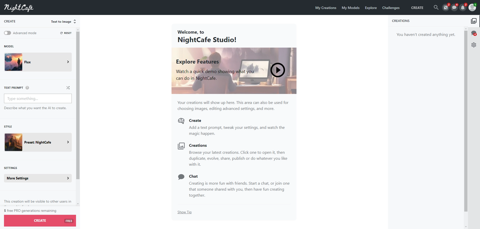Expand More Settings
This screenshot has height=229, width=480.
coord(38,178)
